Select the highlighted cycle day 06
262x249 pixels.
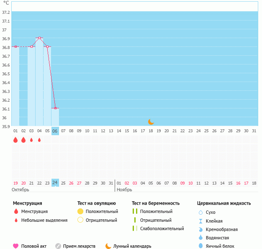point(55,131)
